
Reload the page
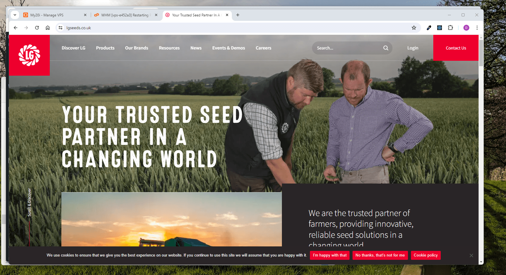click(37, 27)
